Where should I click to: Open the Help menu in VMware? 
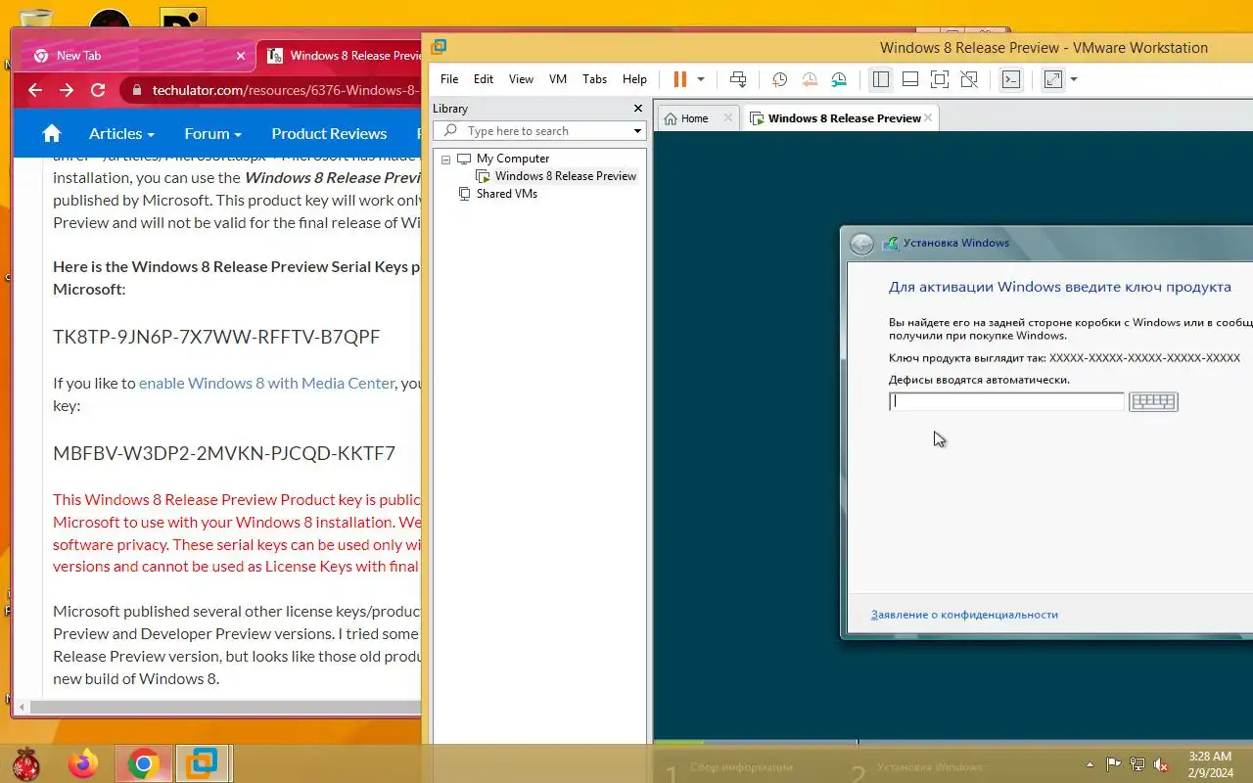[x=634, y=79]
